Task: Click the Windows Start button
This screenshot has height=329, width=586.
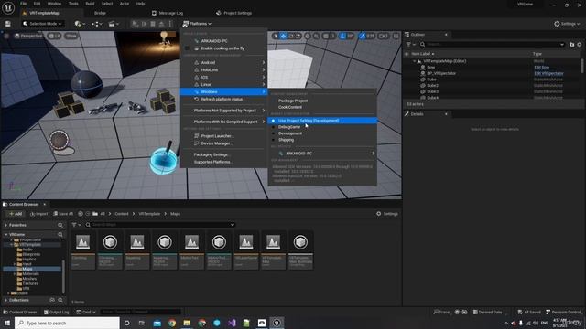Action: click(x=7, y=323)
